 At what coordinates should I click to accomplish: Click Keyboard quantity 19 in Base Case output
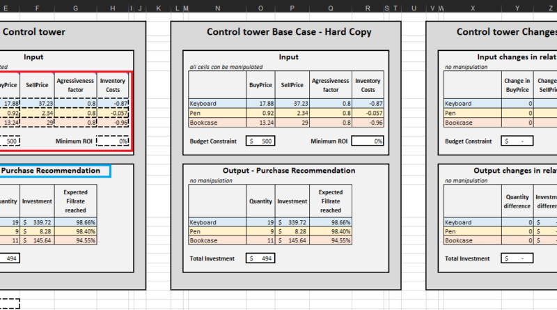click(x=260, y=222)
